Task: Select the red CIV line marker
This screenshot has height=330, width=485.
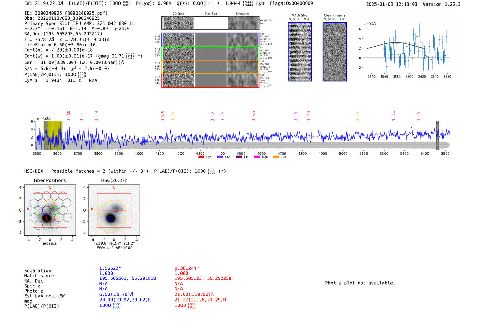Action: click(254, 115)
